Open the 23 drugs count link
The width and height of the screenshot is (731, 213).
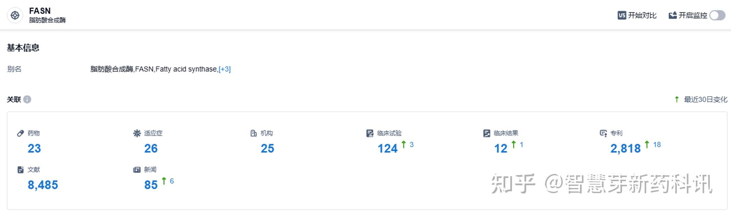(x=34, y=148)
